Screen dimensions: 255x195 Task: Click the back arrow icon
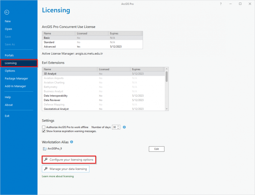tap(7, 12)
